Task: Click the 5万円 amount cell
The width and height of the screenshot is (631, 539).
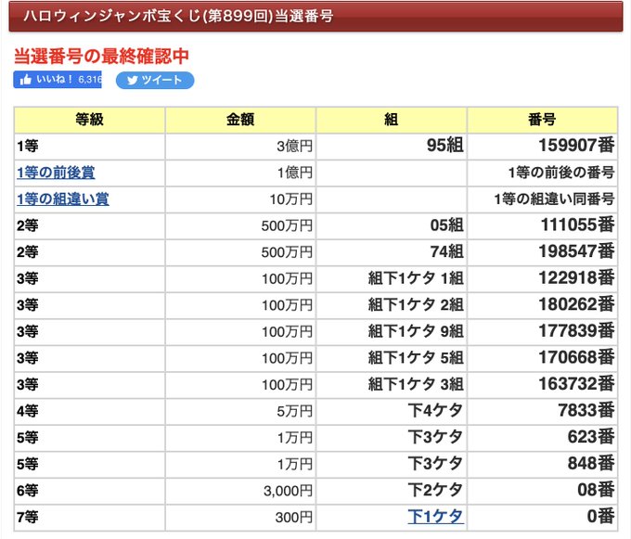Action: (240, 412)
